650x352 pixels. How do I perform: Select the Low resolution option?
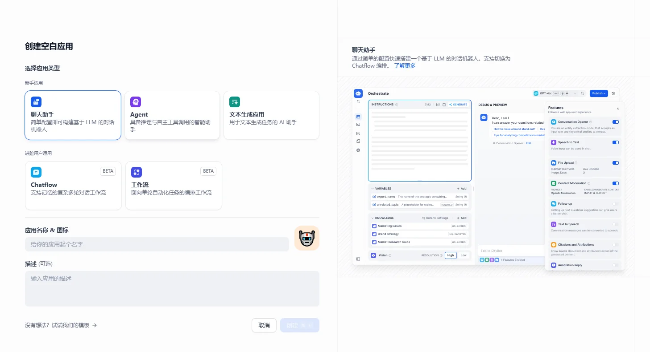(x=464, y=255)
